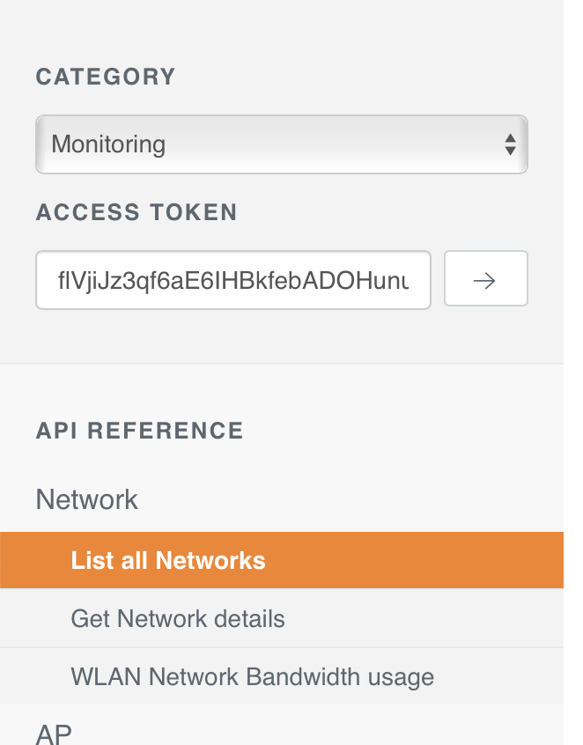The width and height of the screenshot is (583, 745).
Task: Expand the AP section
Action: [54, 733]
